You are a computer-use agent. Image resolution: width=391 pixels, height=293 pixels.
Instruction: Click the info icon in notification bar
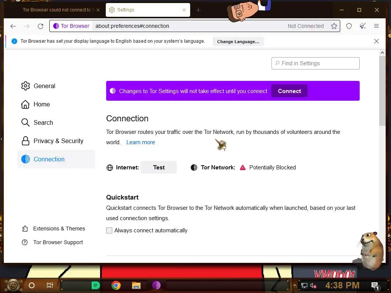point(15,41)
